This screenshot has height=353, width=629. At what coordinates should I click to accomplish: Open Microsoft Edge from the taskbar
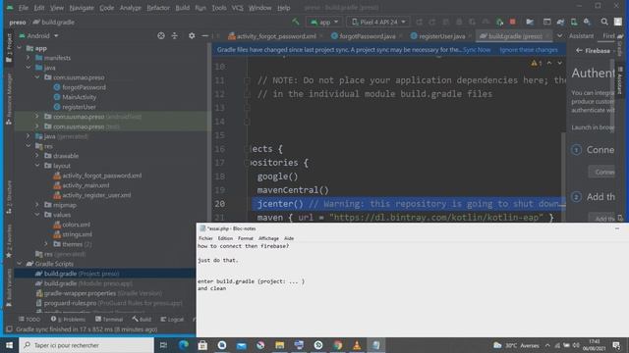pos(184,345)
